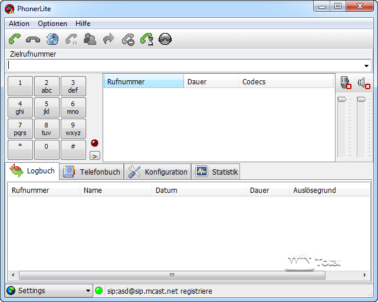Switch to the Konfiguration tab

(157, 172)
